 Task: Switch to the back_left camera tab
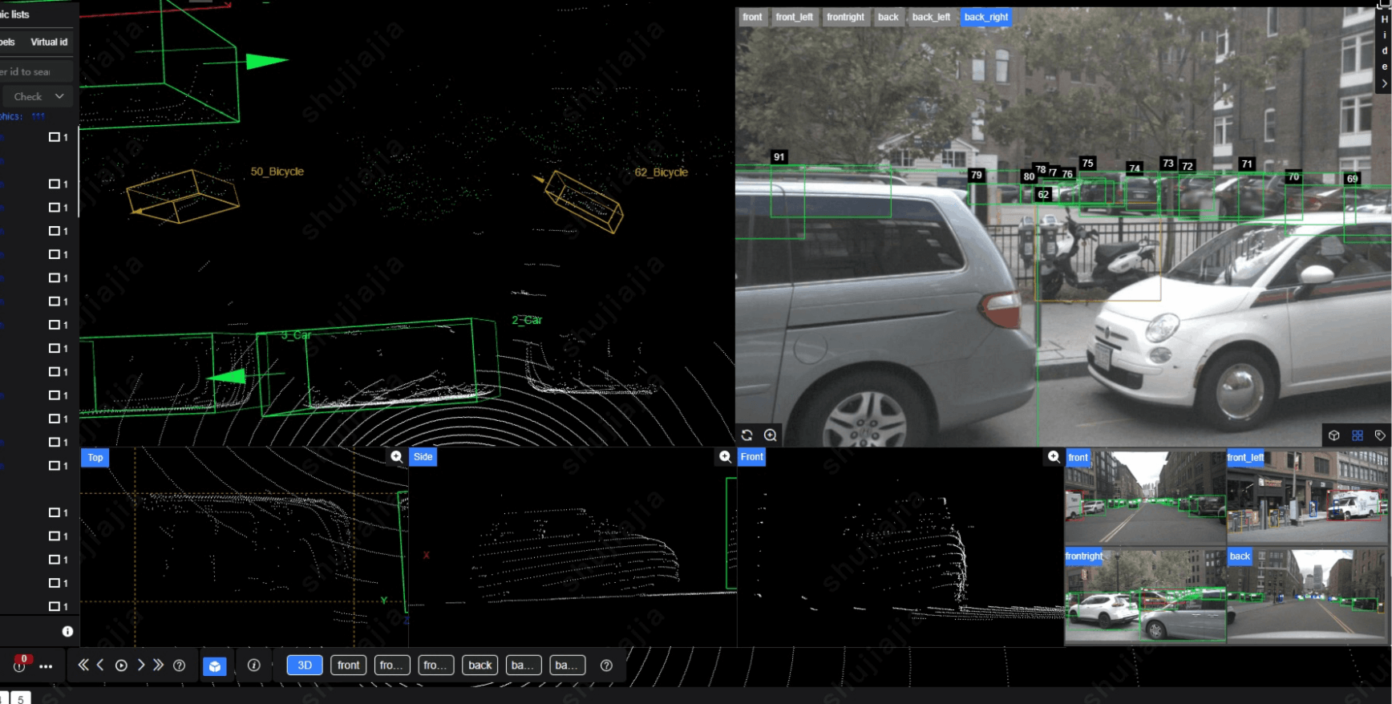(931, 17)
